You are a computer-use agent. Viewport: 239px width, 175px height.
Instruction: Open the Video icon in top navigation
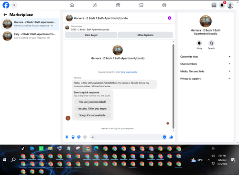[118, 5]
